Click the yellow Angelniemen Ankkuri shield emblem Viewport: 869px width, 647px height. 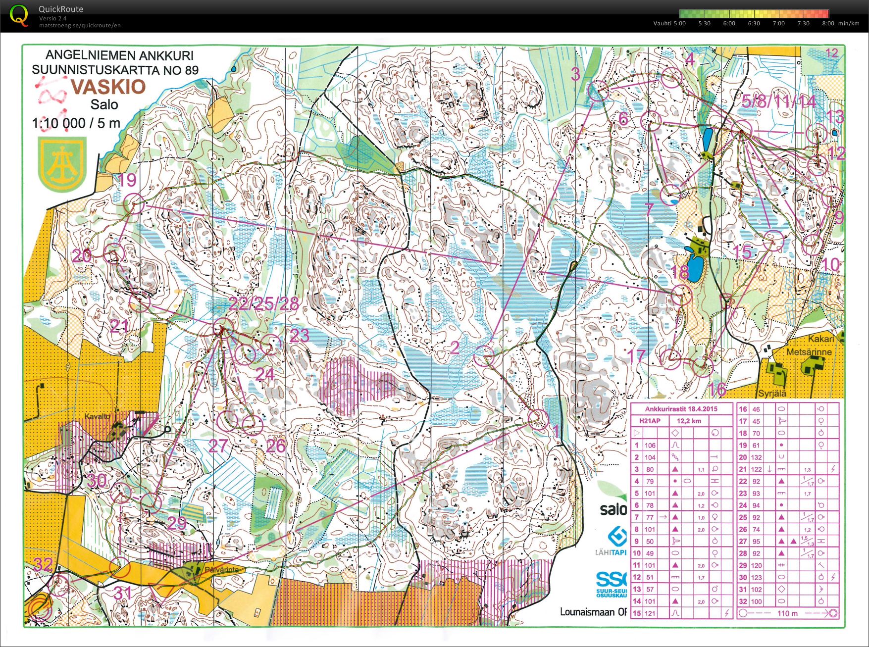(x=63, y=165)
